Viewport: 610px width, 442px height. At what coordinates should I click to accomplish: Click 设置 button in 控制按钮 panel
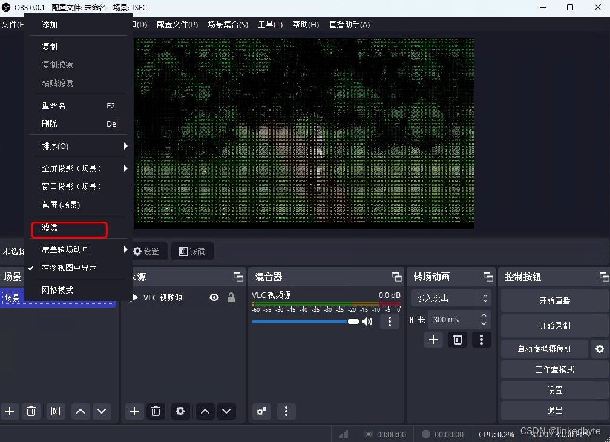pyautogui.click(x=554, y=391)
